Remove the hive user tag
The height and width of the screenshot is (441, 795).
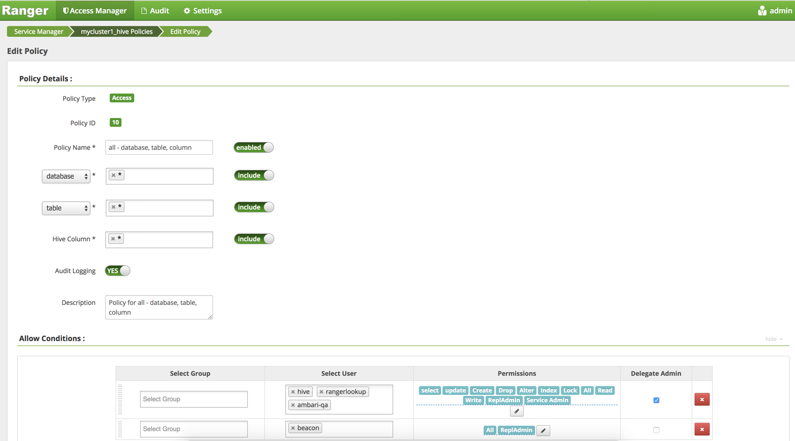click(293, 392)
